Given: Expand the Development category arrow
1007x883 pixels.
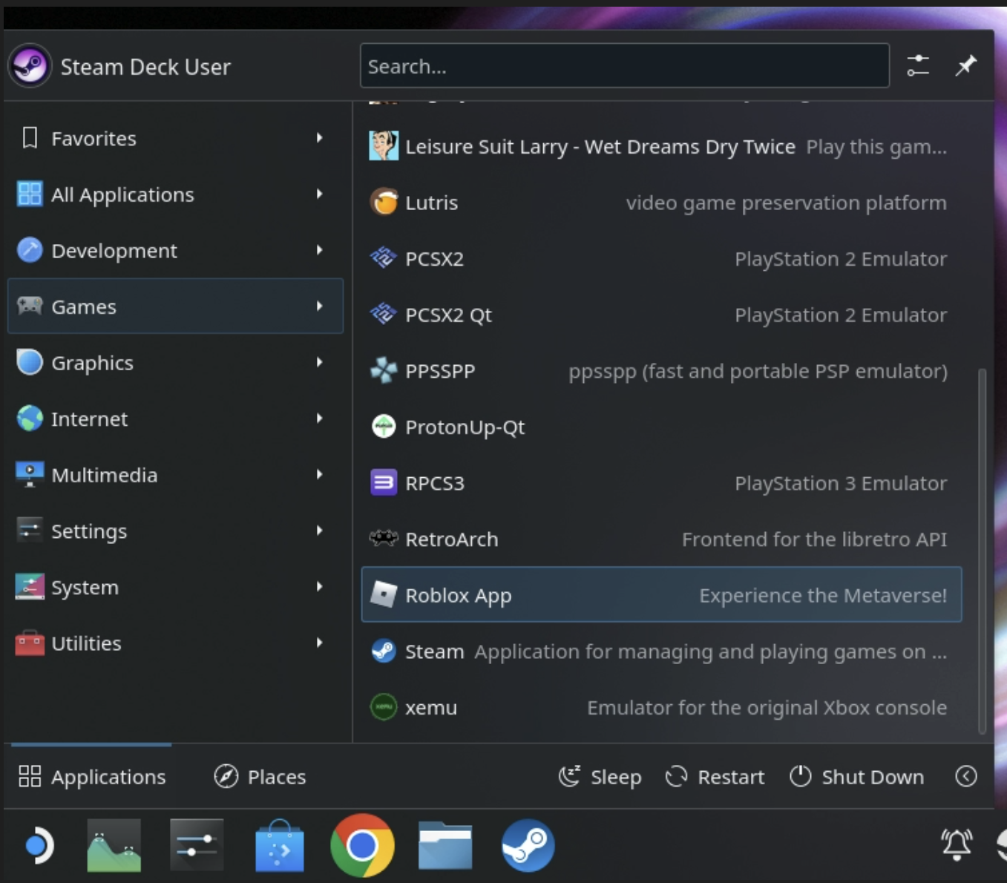Looking at the screenshot, I should [x=319, y=250].
